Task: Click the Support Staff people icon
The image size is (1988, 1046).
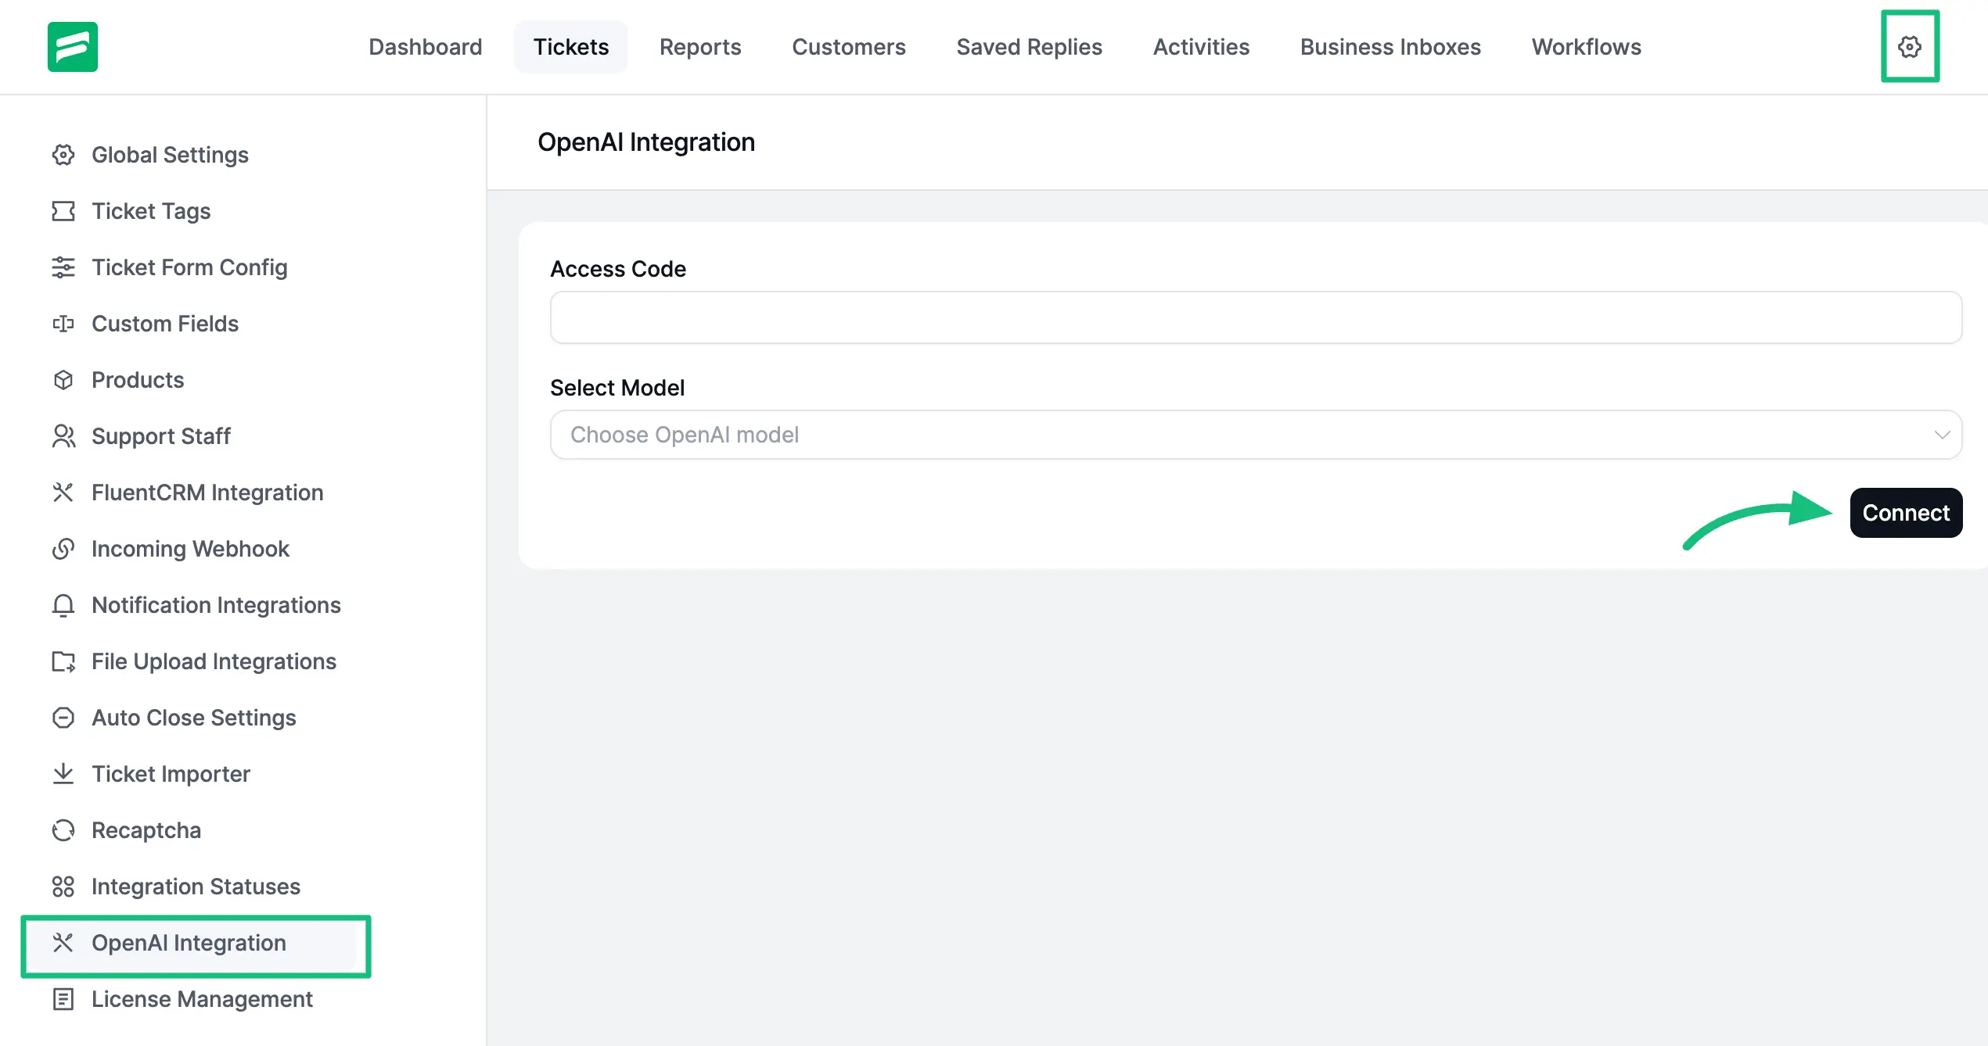Action: click(x=63, y=436)
